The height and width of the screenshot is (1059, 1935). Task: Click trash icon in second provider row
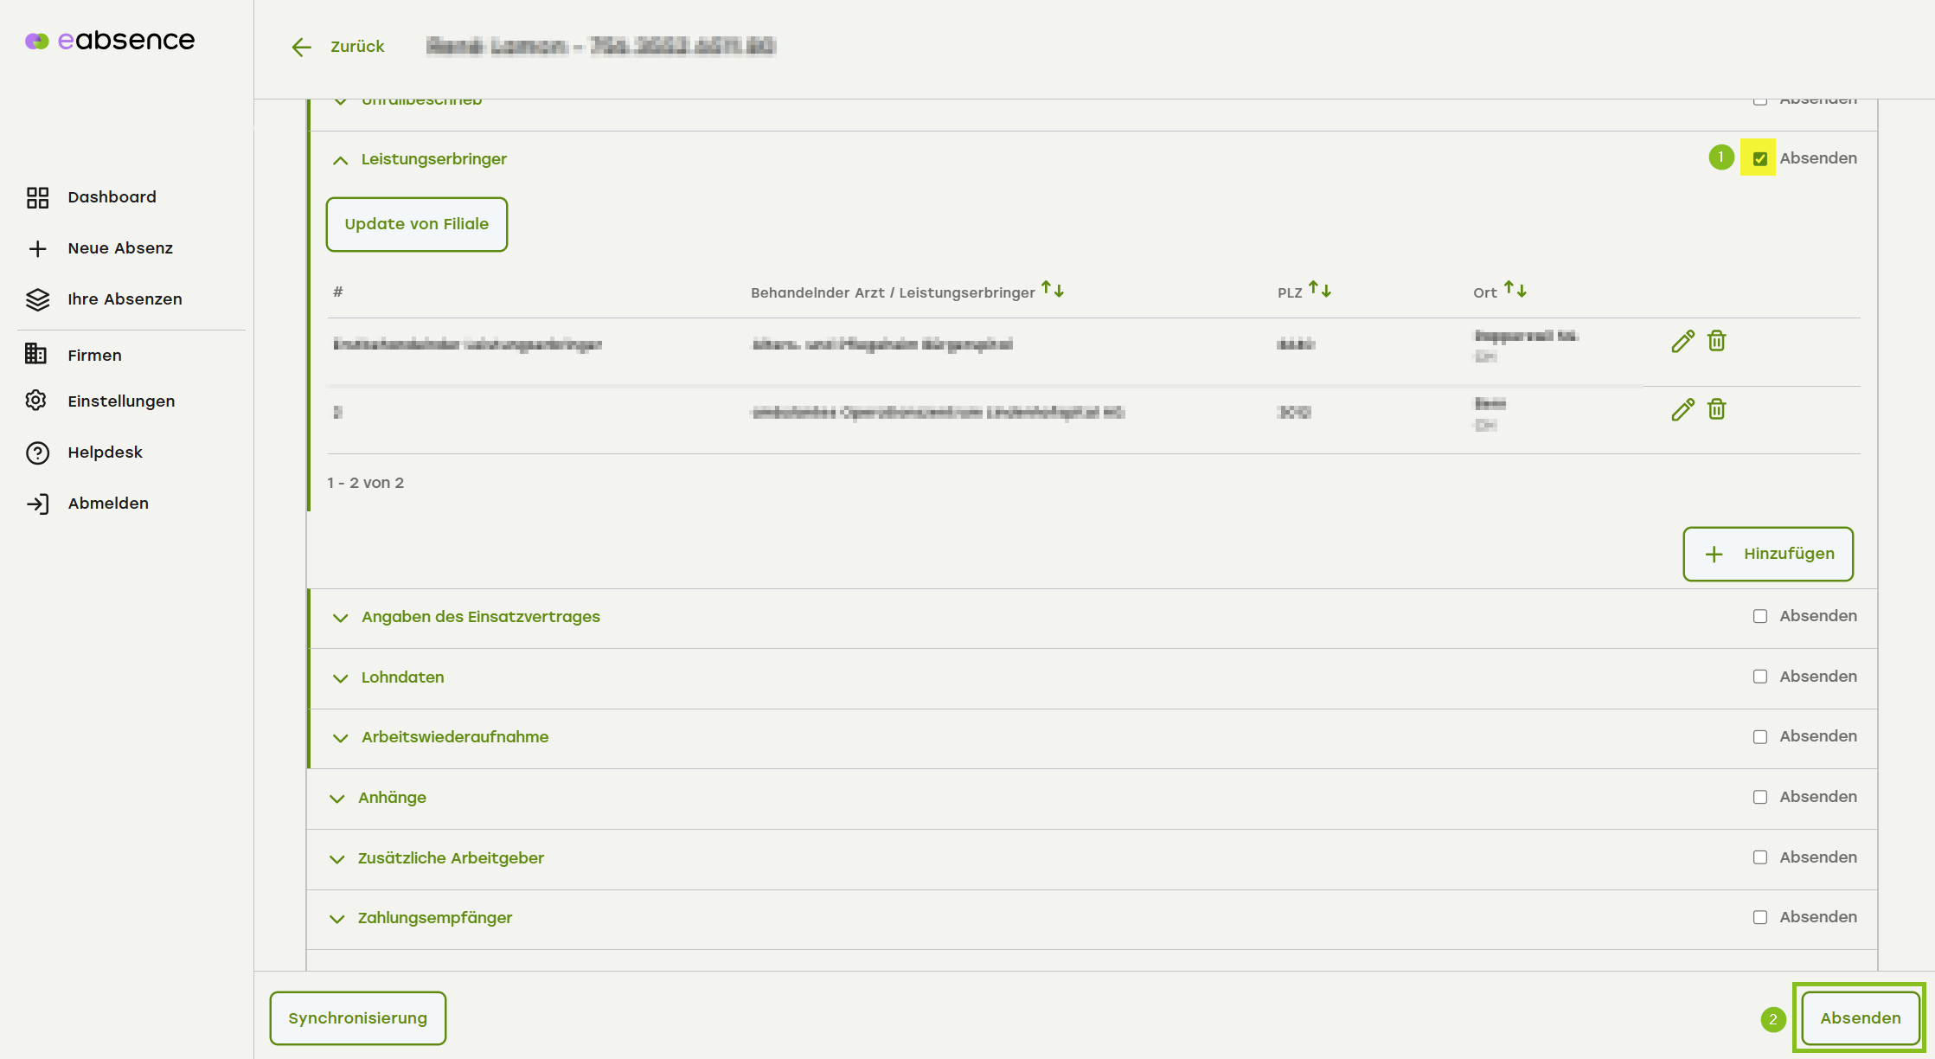pyautogui.click(x=1716, y=409)
